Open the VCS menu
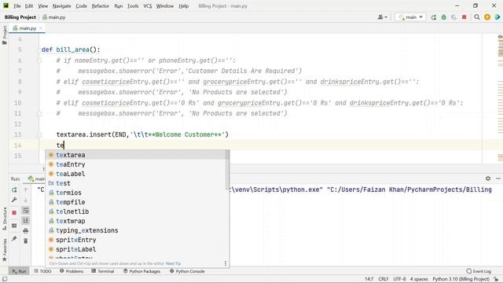 pyautogui.click(x=148, y=6)
